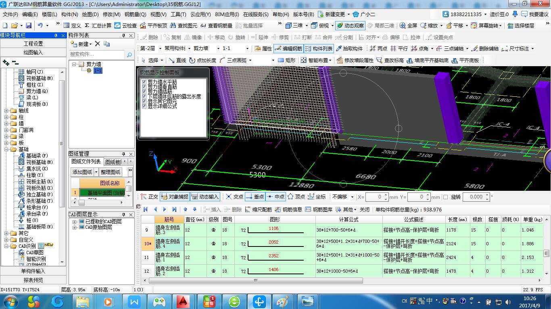Viewport: 551px width, 309px height.
Task: Select 选择楼层 floor selection tool
Action: [520, 25]
